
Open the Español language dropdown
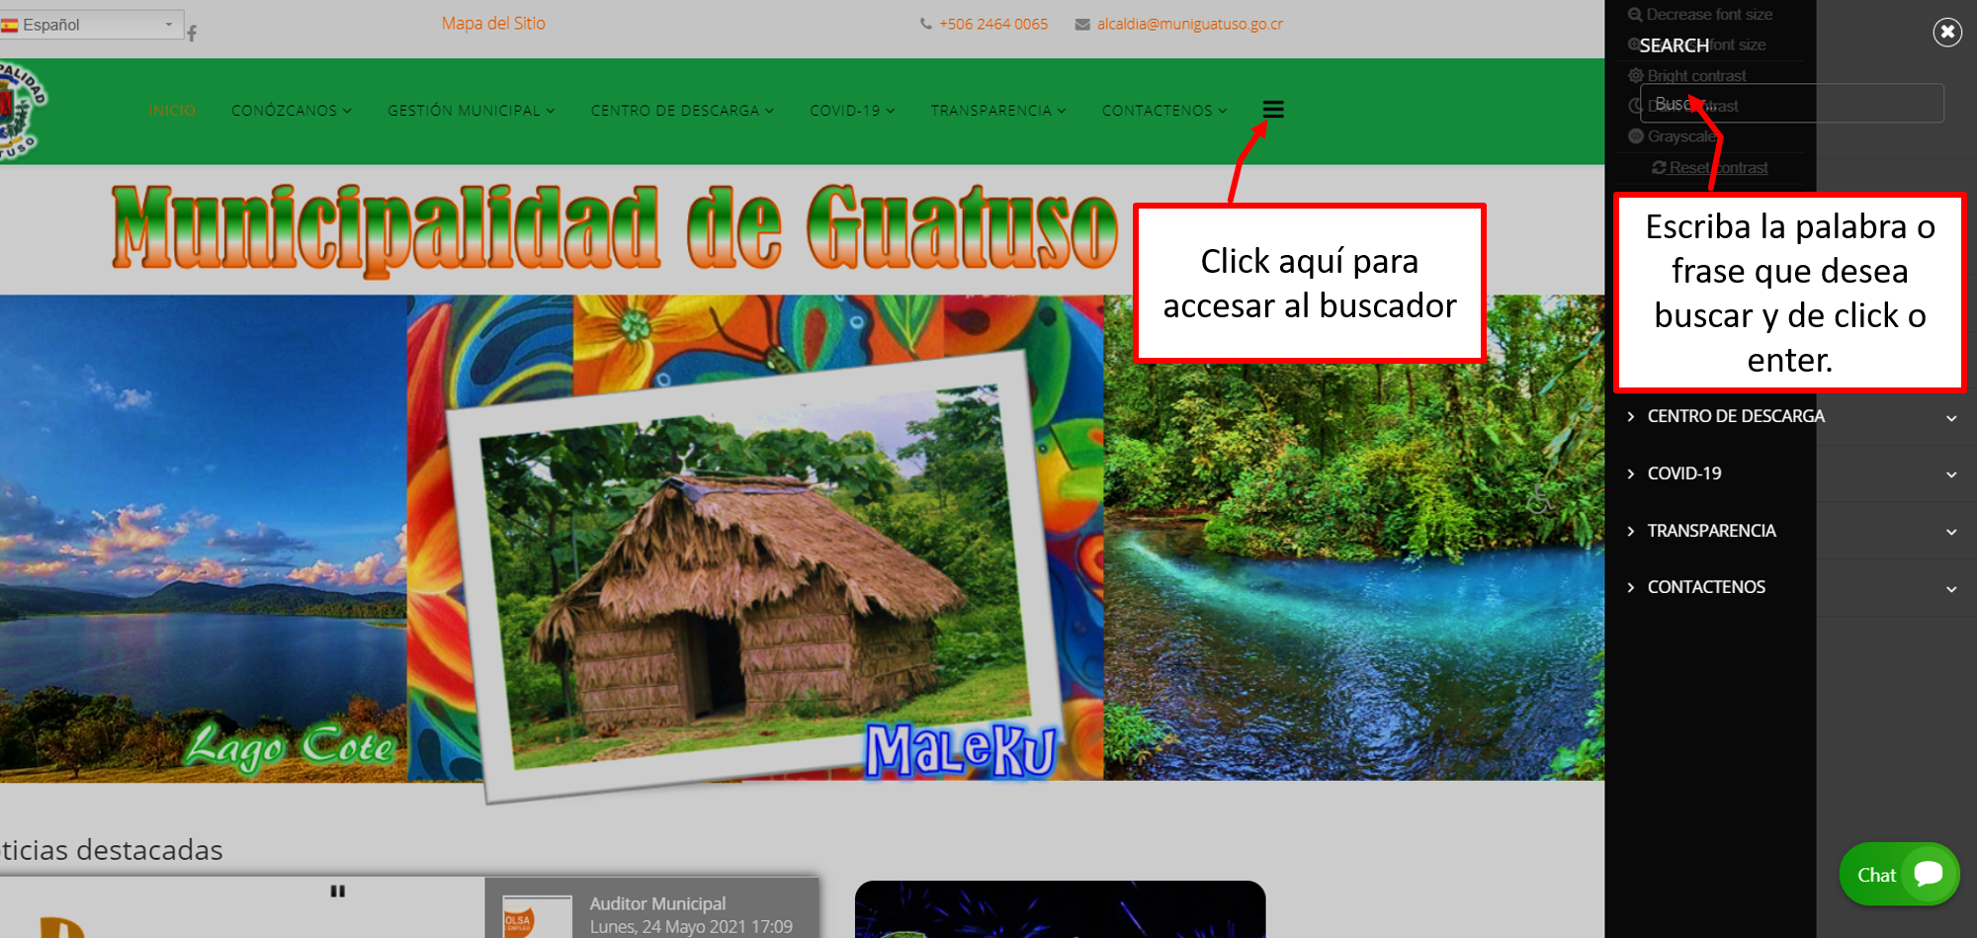(91, 25)
